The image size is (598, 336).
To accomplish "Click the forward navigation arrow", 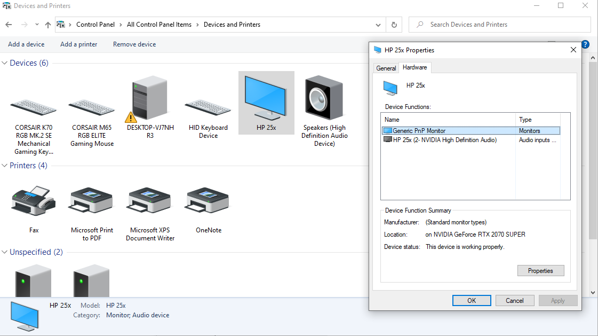I will 25,25.
